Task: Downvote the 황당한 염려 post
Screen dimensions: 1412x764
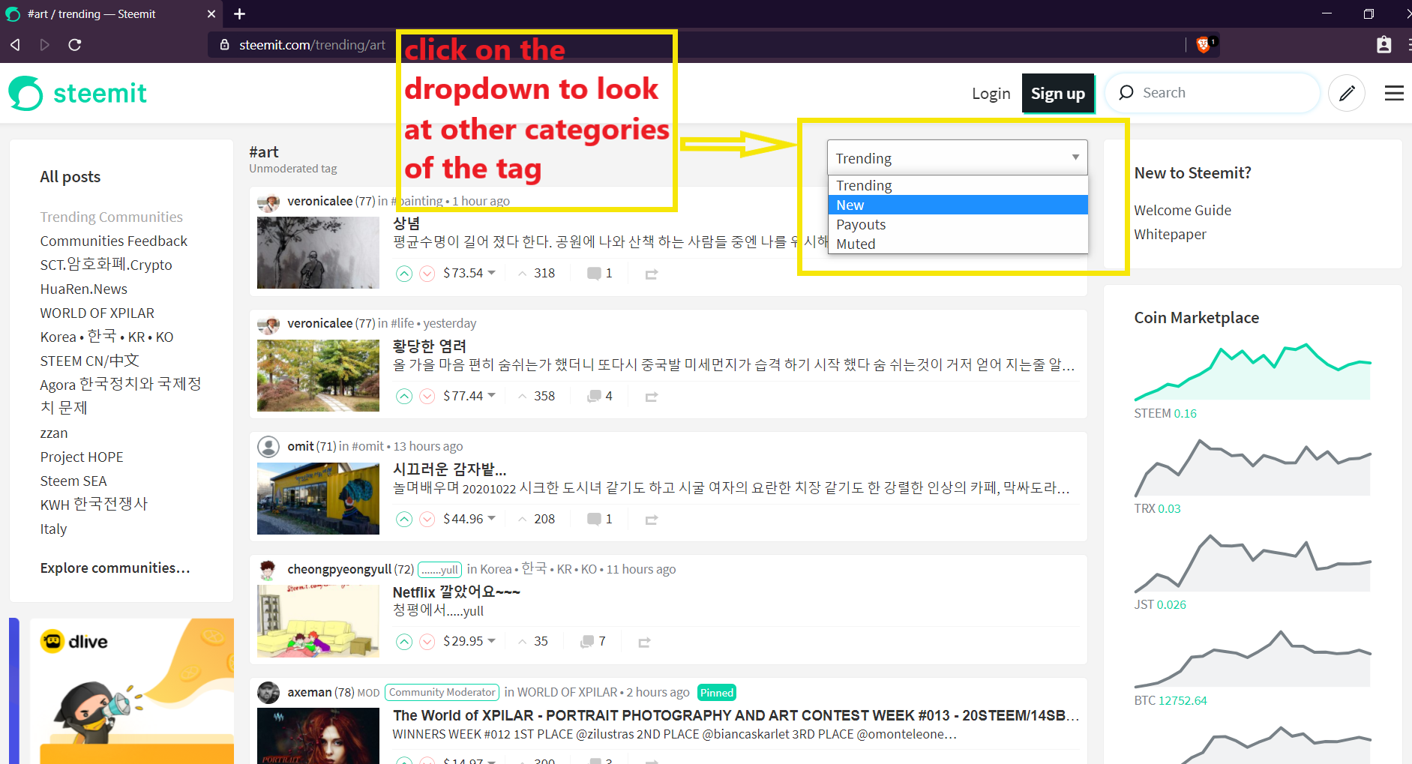Action: 427,397
